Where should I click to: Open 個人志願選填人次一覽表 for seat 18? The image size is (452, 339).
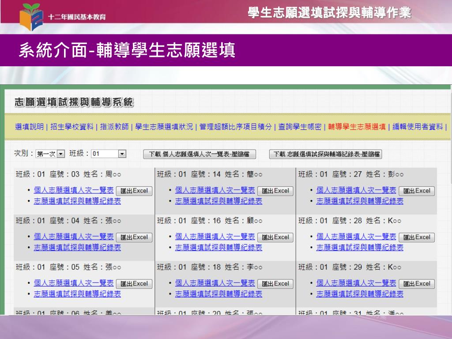point(215,283)
